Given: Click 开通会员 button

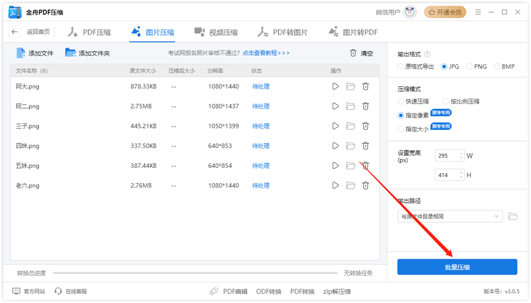Looking at the screenshot, I should pyautogui.click(x=445, y=12).
